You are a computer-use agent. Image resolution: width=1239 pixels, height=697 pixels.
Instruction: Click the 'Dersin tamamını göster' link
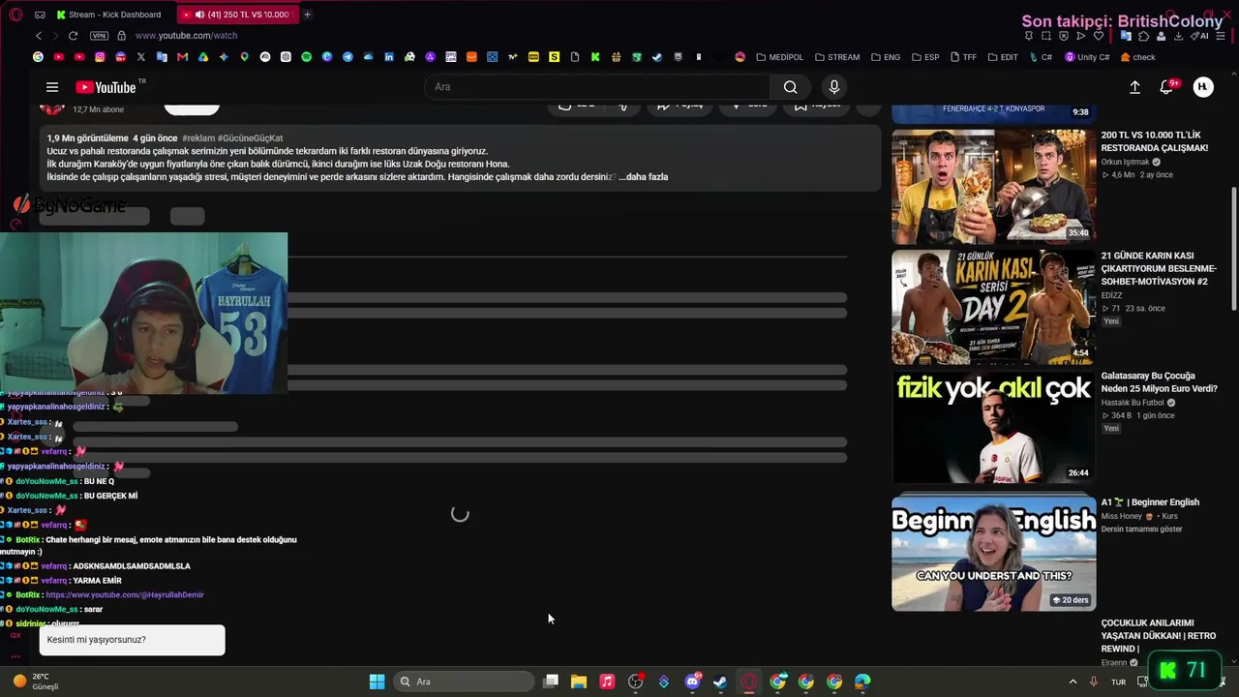coord(1141,529)
